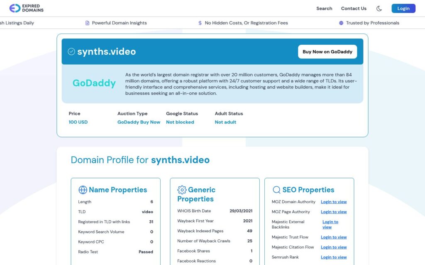Click the Keyword Search Volume label
Image resolution: width=425 pixels, height=265 pixels.
point(101,232)
